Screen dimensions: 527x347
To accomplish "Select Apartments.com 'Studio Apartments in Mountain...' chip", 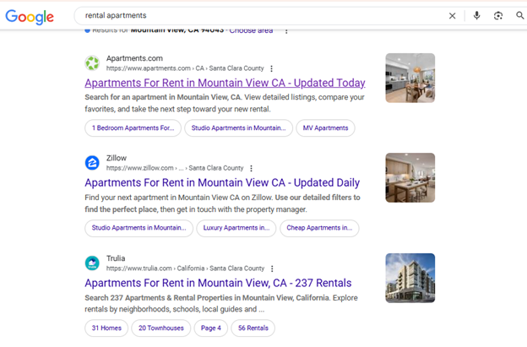I will [239, 128].
